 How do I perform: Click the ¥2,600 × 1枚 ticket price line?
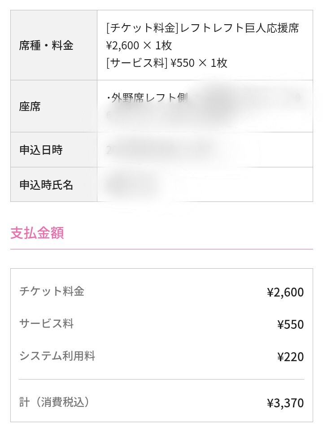click(139, 45)
